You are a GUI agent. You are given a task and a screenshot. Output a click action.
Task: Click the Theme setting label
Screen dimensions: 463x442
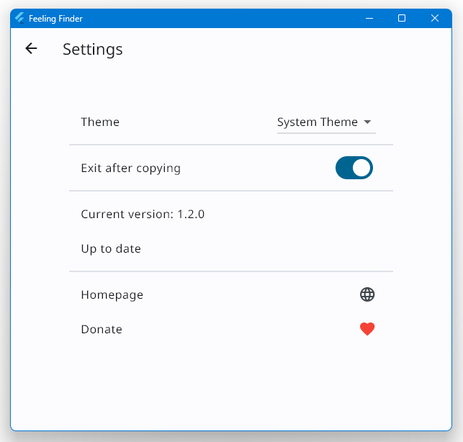(x=100, y=122)
